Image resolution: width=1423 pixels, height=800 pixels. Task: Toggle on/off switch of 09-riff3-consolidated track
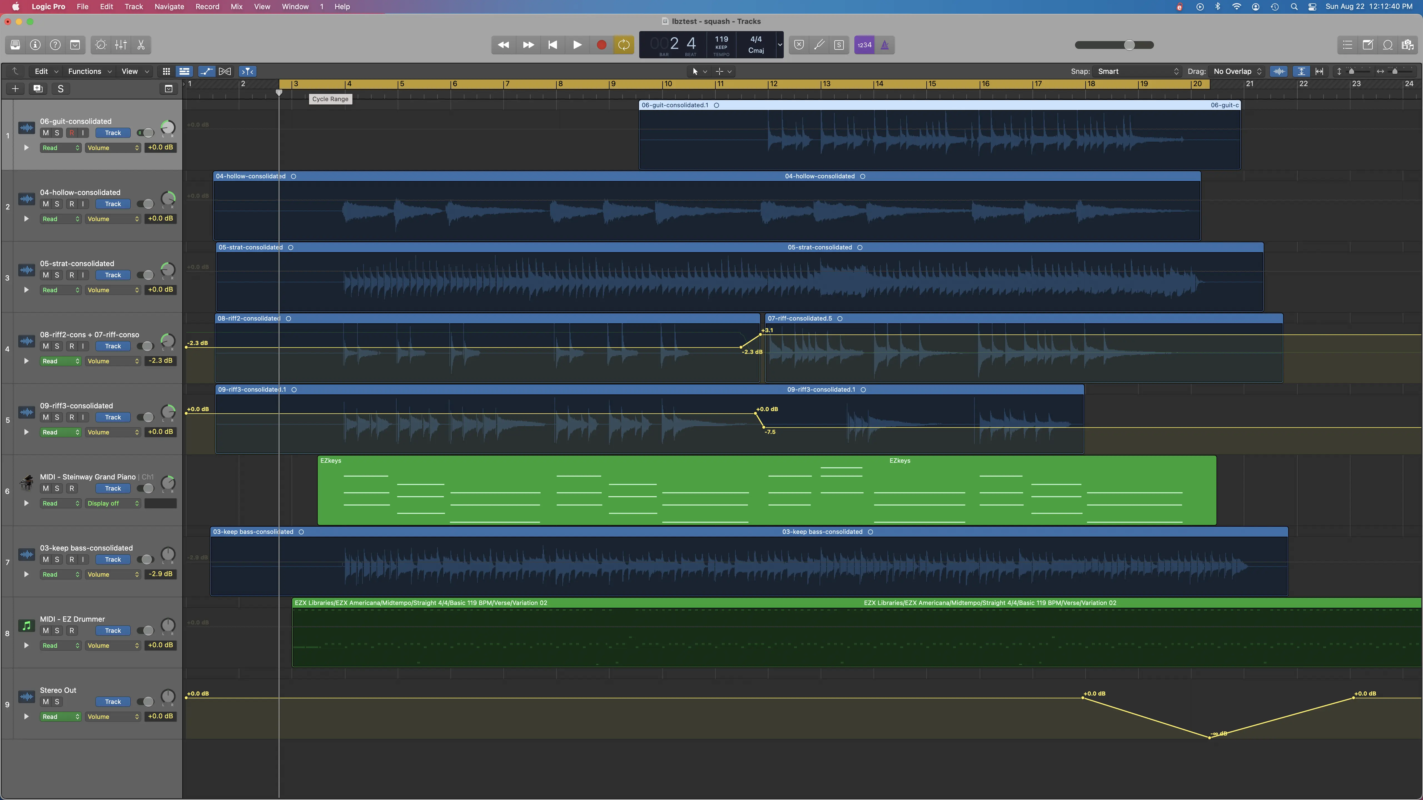146,417
